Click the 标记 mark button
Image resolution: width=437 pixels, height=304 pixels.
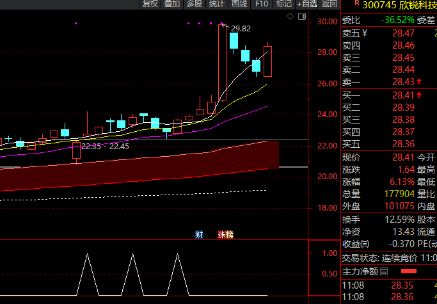point(283,4)
